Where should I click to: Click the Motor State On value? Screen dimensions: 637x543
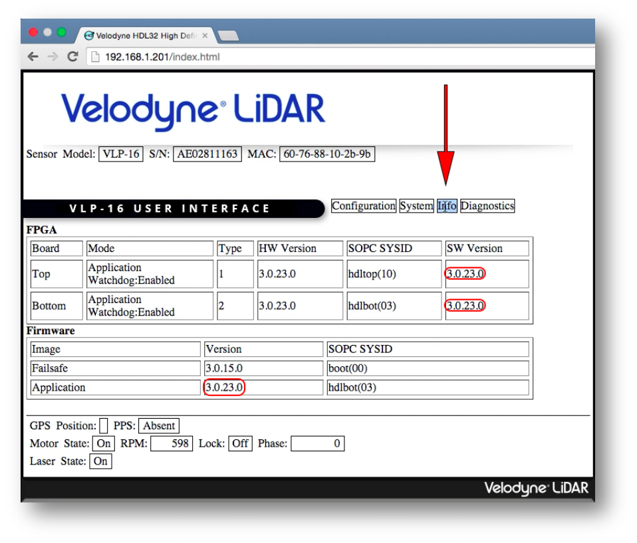pos(104,443)
